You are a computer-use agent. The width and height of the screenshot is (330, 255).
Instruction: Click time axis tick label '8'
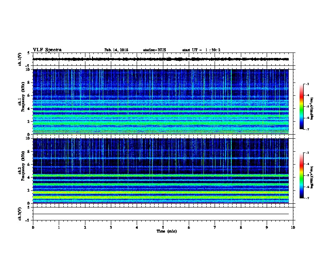click(241, 227)
